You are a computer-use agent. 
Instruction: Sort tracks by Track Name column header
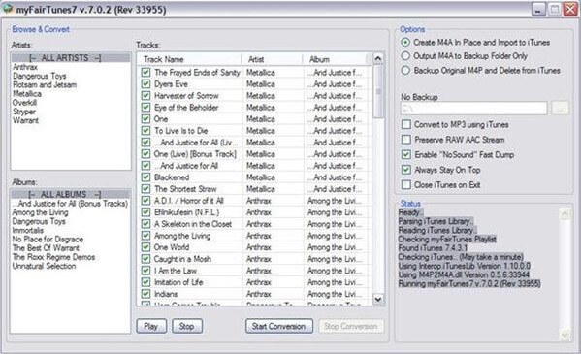point(189,59)
